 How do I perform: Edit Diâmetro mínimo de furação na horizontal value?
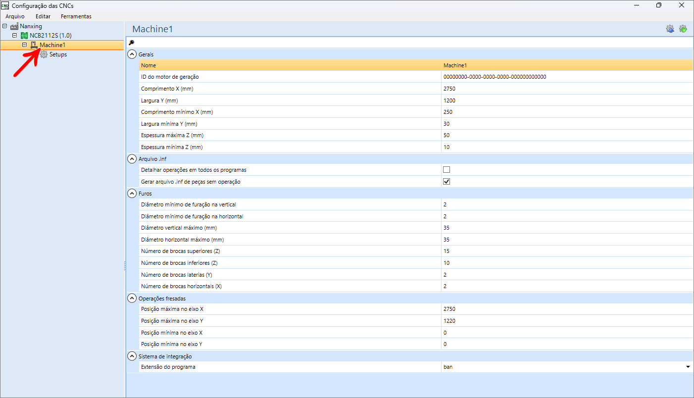click(567, 216)
